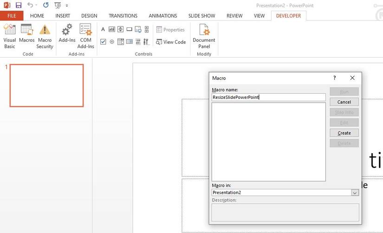
Task: Open the Visual Basic editor
Action: click(x=10, y=36)
